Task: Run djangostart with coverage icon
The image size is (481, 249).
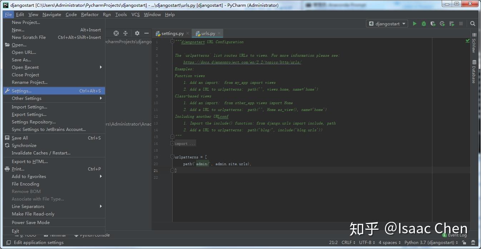Action: [433, 24]
